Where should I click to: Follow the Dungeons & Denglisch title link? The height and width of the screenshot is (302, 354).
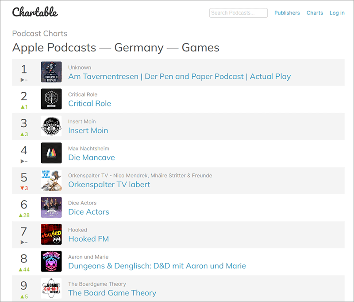tap(157, 266)
